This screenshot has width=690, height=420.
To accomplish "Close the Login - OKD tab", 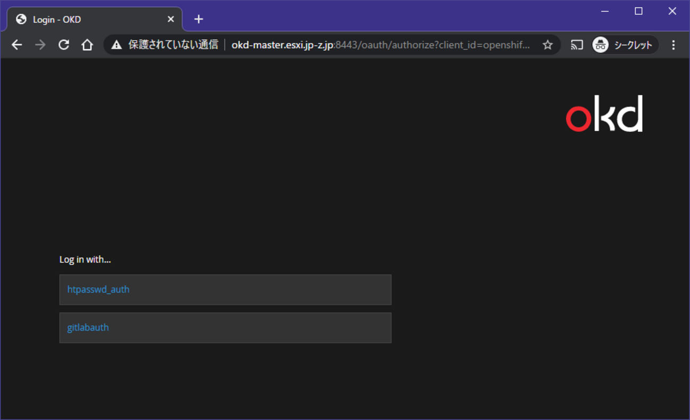I will coord(171,19).
